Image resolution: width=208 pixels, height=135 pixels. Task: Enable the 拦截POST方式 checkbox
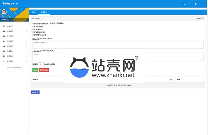[x=33, y=26]
